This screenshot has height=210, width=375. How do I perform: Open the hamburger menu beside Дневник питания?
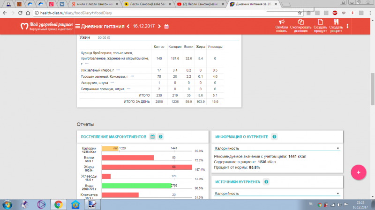click(x=84, y=26)
